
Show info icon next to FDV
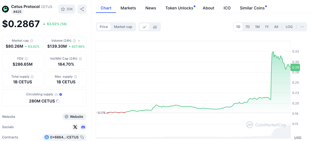26,59
